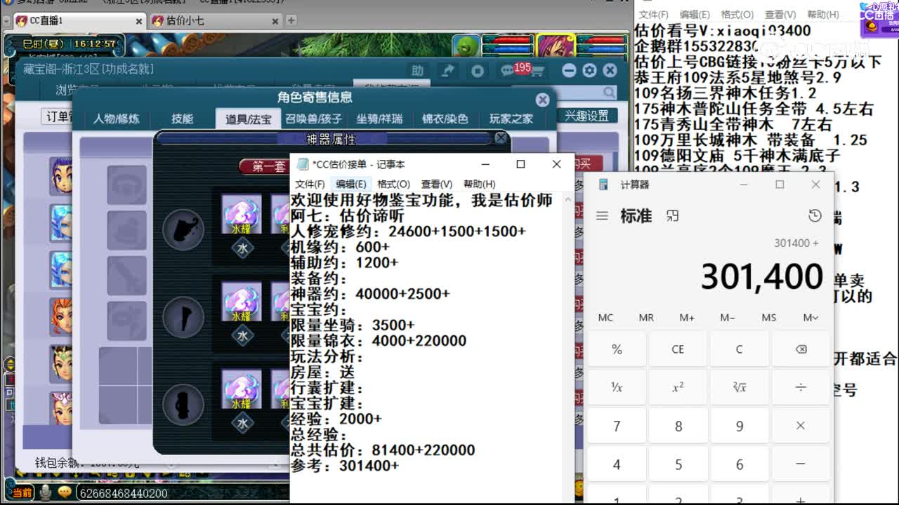Switch to 坐骑/祥瑞 tab

tap(379, 119)
